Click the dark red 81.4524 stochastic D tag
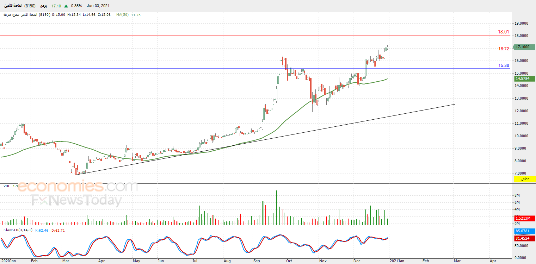The height and width of the screenshot is (264, 536). 525,238
